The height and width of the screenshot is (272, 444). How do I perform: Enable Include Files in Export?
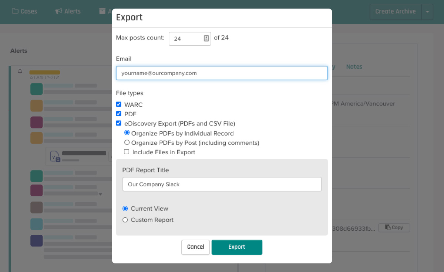pyautogui.click(x=127, y=152)
